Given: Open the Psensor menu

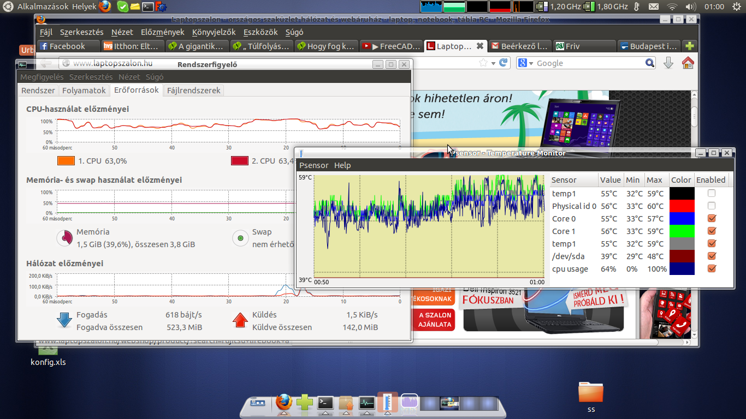Looking at the screenshot, I should click(314, 165).
